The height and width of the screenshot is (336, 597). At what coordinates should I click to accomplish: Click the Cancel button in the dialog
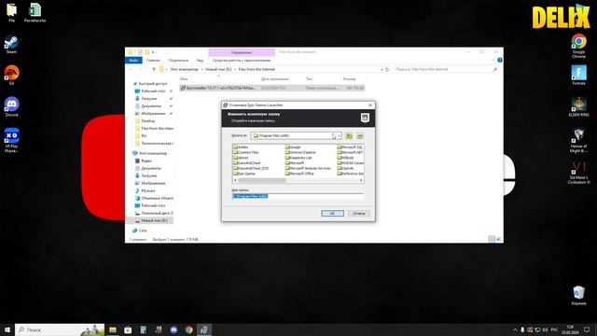[358, 214]
